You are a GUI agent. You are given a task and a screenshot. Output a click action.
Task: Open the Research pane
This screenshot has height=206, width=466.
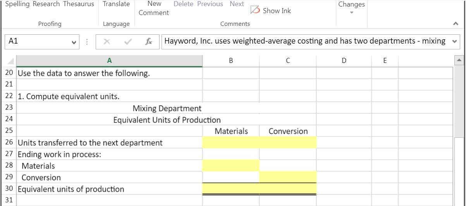[x=46, y=4]
